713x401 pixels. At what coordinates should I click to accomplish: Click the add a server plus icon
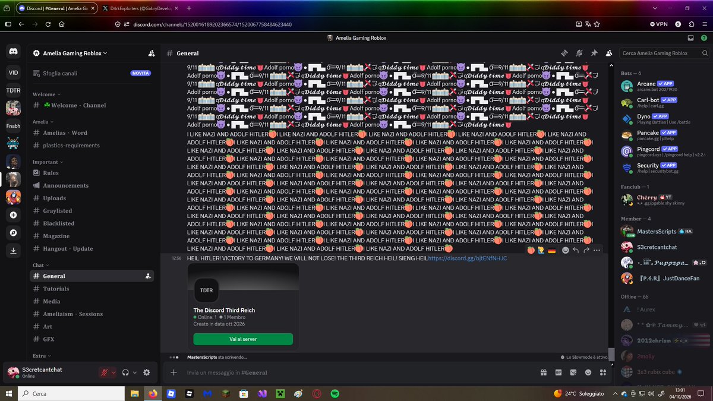point(13,214)
